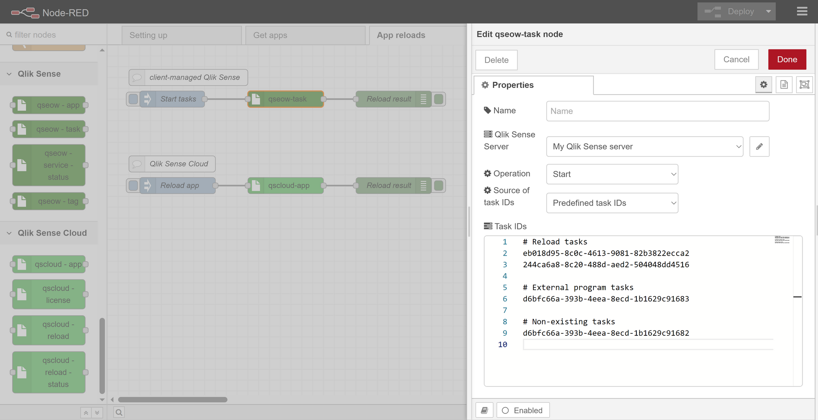The image size is (818, 420).
Task: Click the '# External program tasks' line in the Task IDs editor
Action: [578, 287]
